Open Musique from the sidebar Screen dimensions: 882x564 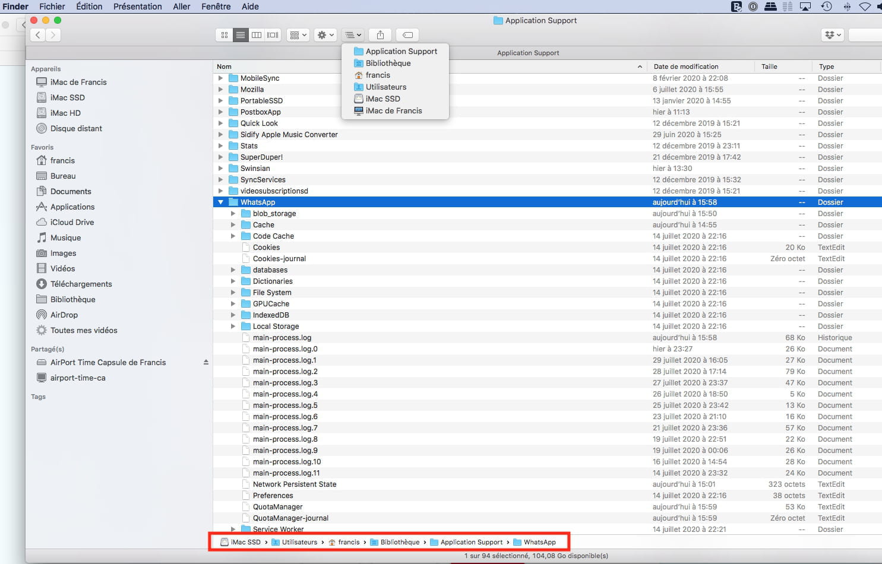pyautogui.click(x=65, y=237)
